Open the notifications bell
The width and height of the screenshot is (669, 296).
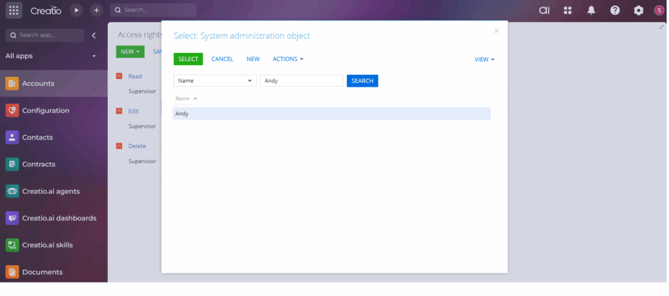coord(591,10)
